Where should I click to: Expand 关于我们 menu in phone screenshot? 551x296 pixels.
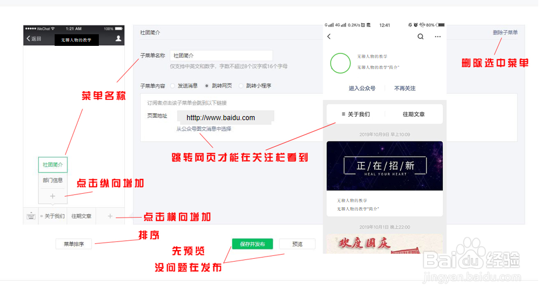pyautogui.click(x=356, y=114)
